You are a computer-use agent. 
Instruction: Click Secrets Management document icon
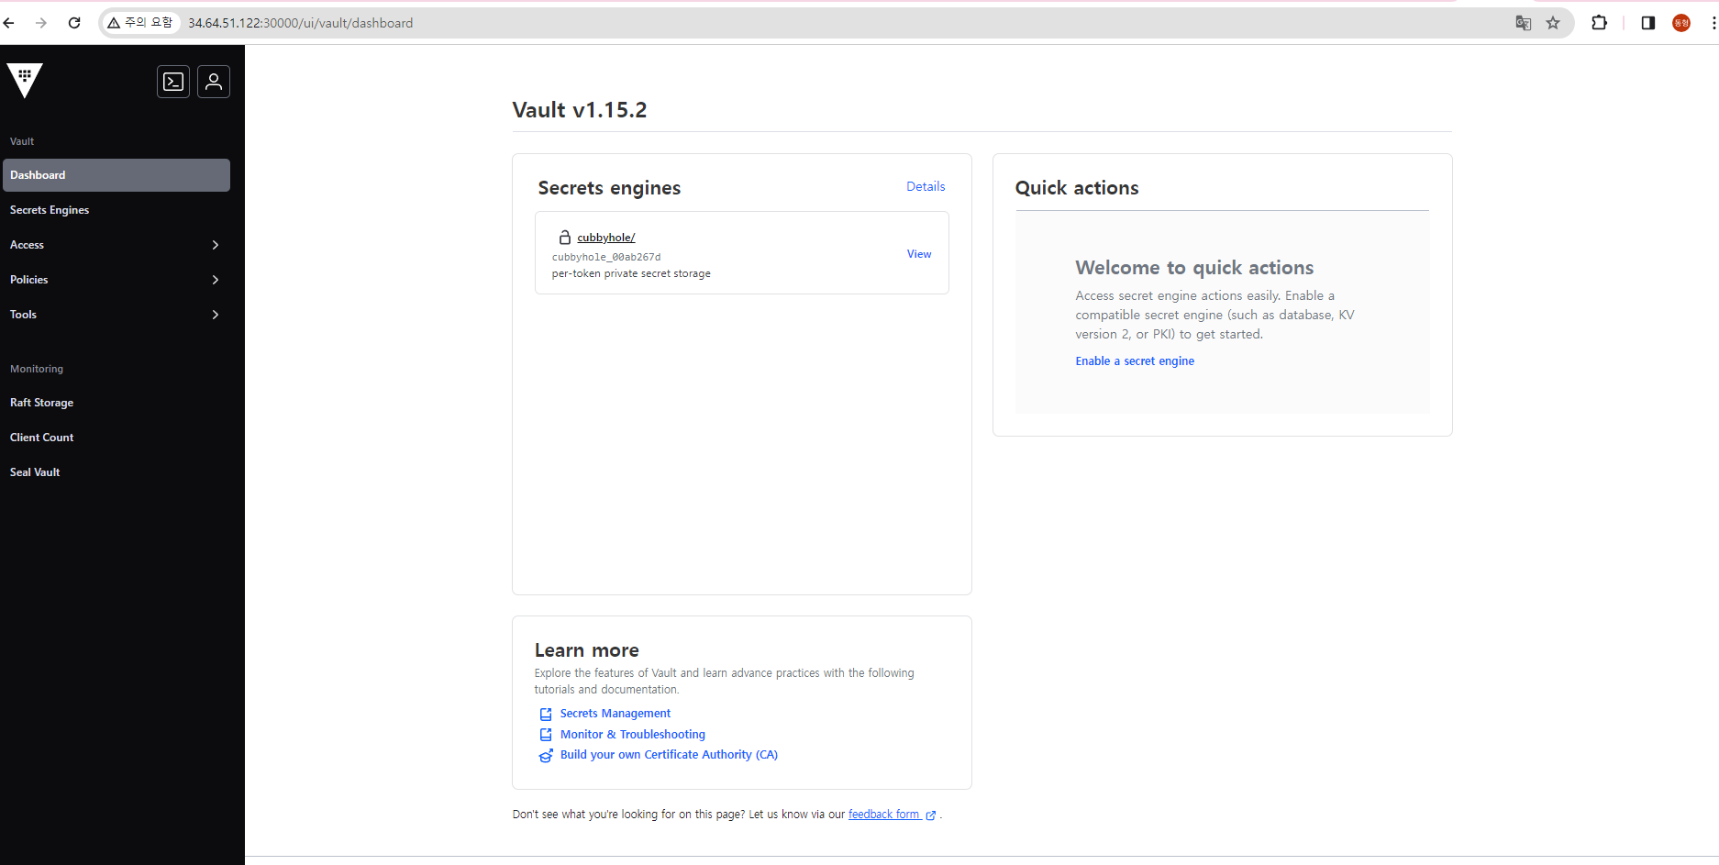click(546, 714)
